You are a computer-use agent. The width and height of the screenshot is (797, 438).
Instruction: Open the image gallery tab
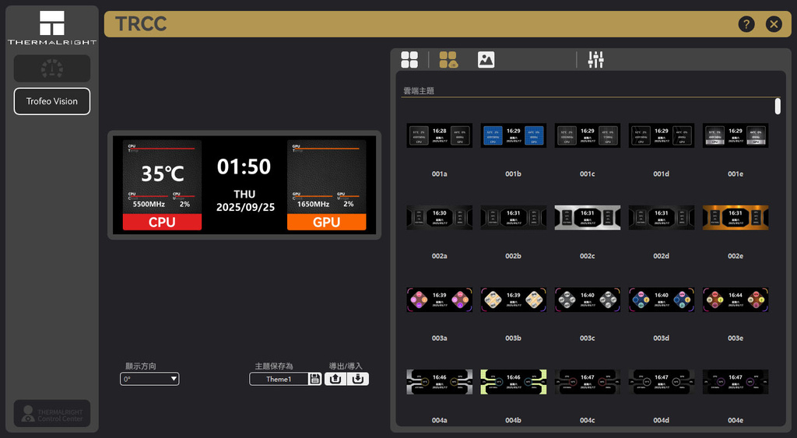tap(486, 59)
